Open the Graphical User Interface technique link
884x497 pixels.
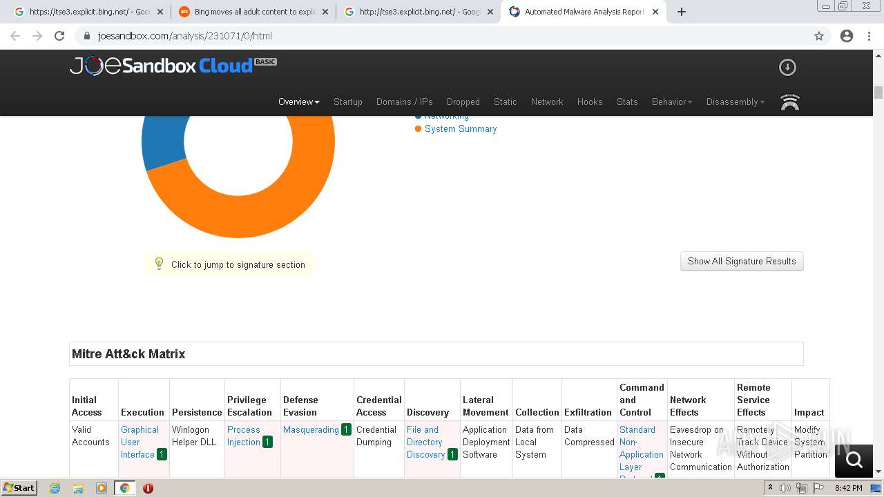pyautogui.click(x=140, y=442)
